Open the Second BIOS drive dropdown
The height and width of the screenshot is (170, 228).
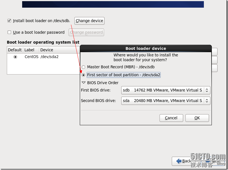coord(166,101)
